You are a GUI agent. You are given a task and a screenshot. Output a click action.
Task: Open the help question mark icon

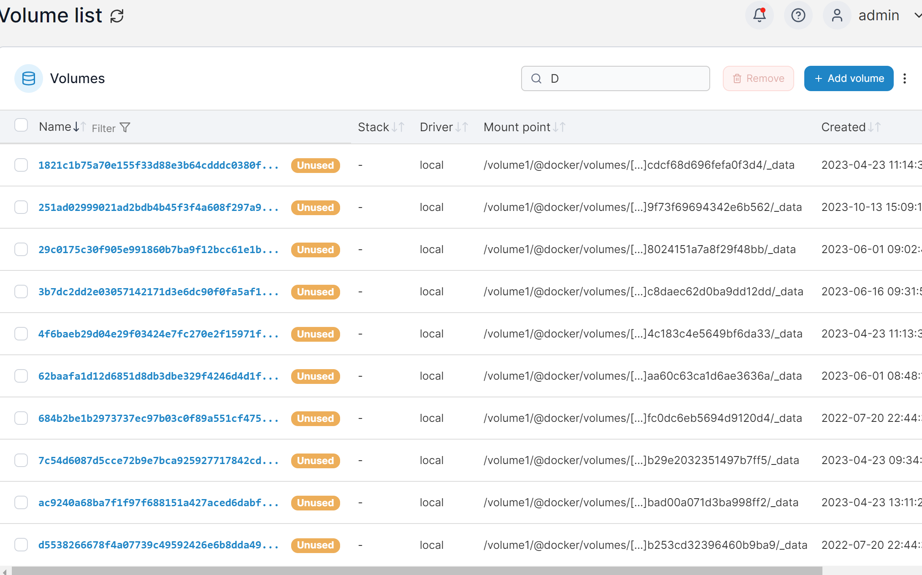point(798,15)
